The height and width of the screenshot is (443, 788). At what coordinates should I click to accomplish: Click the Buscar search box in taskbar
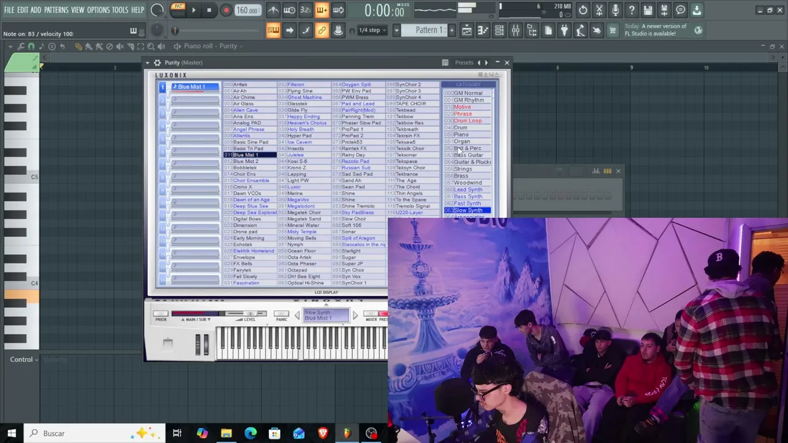[x=95, y=433]
